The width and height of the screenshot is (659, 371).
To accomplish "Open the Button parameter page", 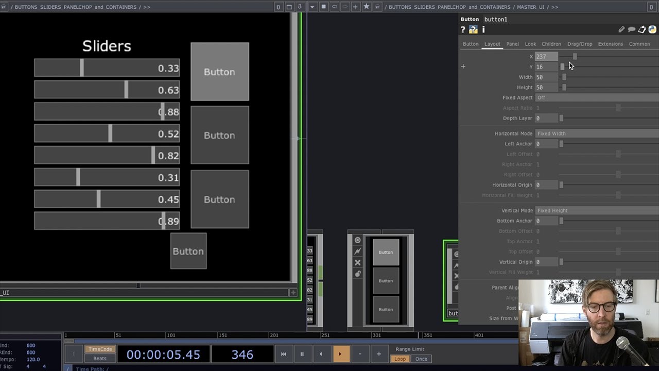I will (x=471, y=44).
